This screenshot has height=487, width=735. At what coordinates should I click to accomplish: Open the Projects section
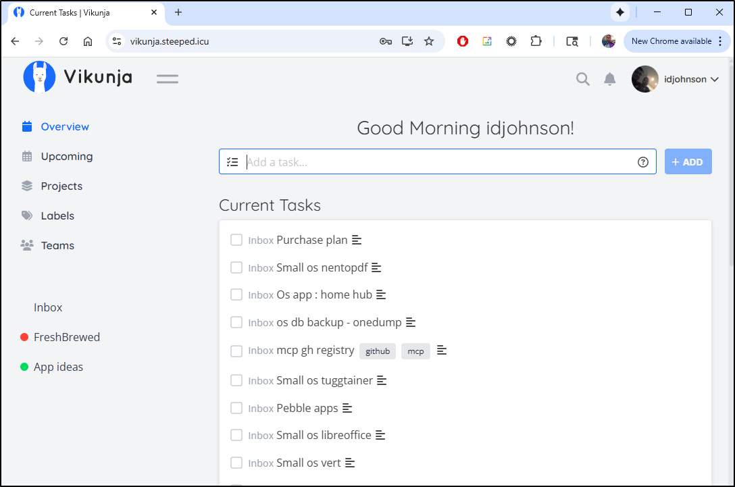[x=61, y=186]
